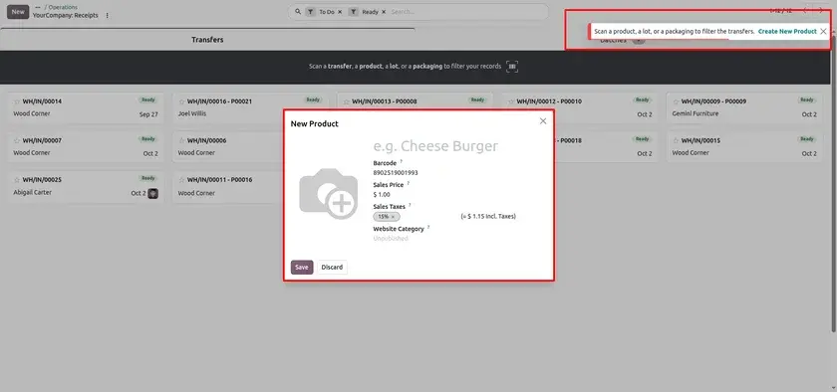Switch to the Transfers tab

click(207, 40)
